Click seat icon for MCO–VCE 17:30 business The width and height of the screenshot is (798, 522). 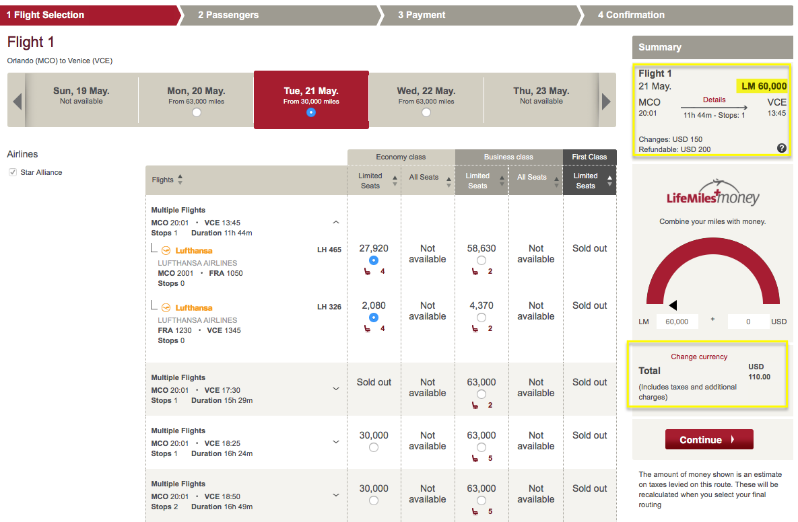(475, 406)
